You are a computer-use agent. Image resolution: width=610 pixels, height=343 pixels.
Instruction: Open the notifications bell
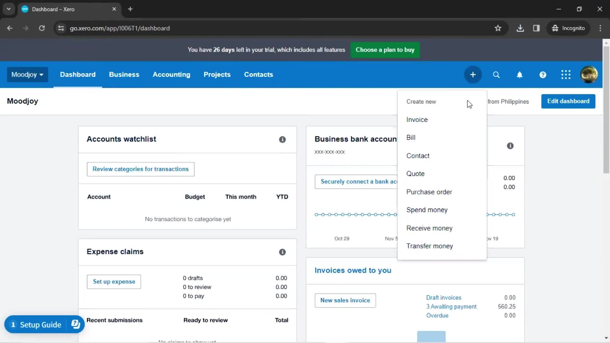pos(519,75)
